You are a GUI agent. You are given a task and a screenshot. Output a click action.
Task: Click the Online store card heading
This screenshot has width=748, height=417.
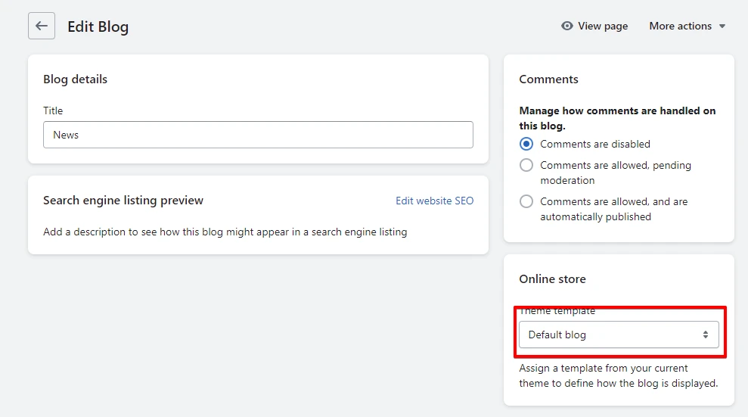(x=552, y=279)
